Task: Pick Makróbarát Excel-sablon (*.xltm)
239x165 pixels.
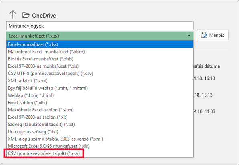Action: 100,110
